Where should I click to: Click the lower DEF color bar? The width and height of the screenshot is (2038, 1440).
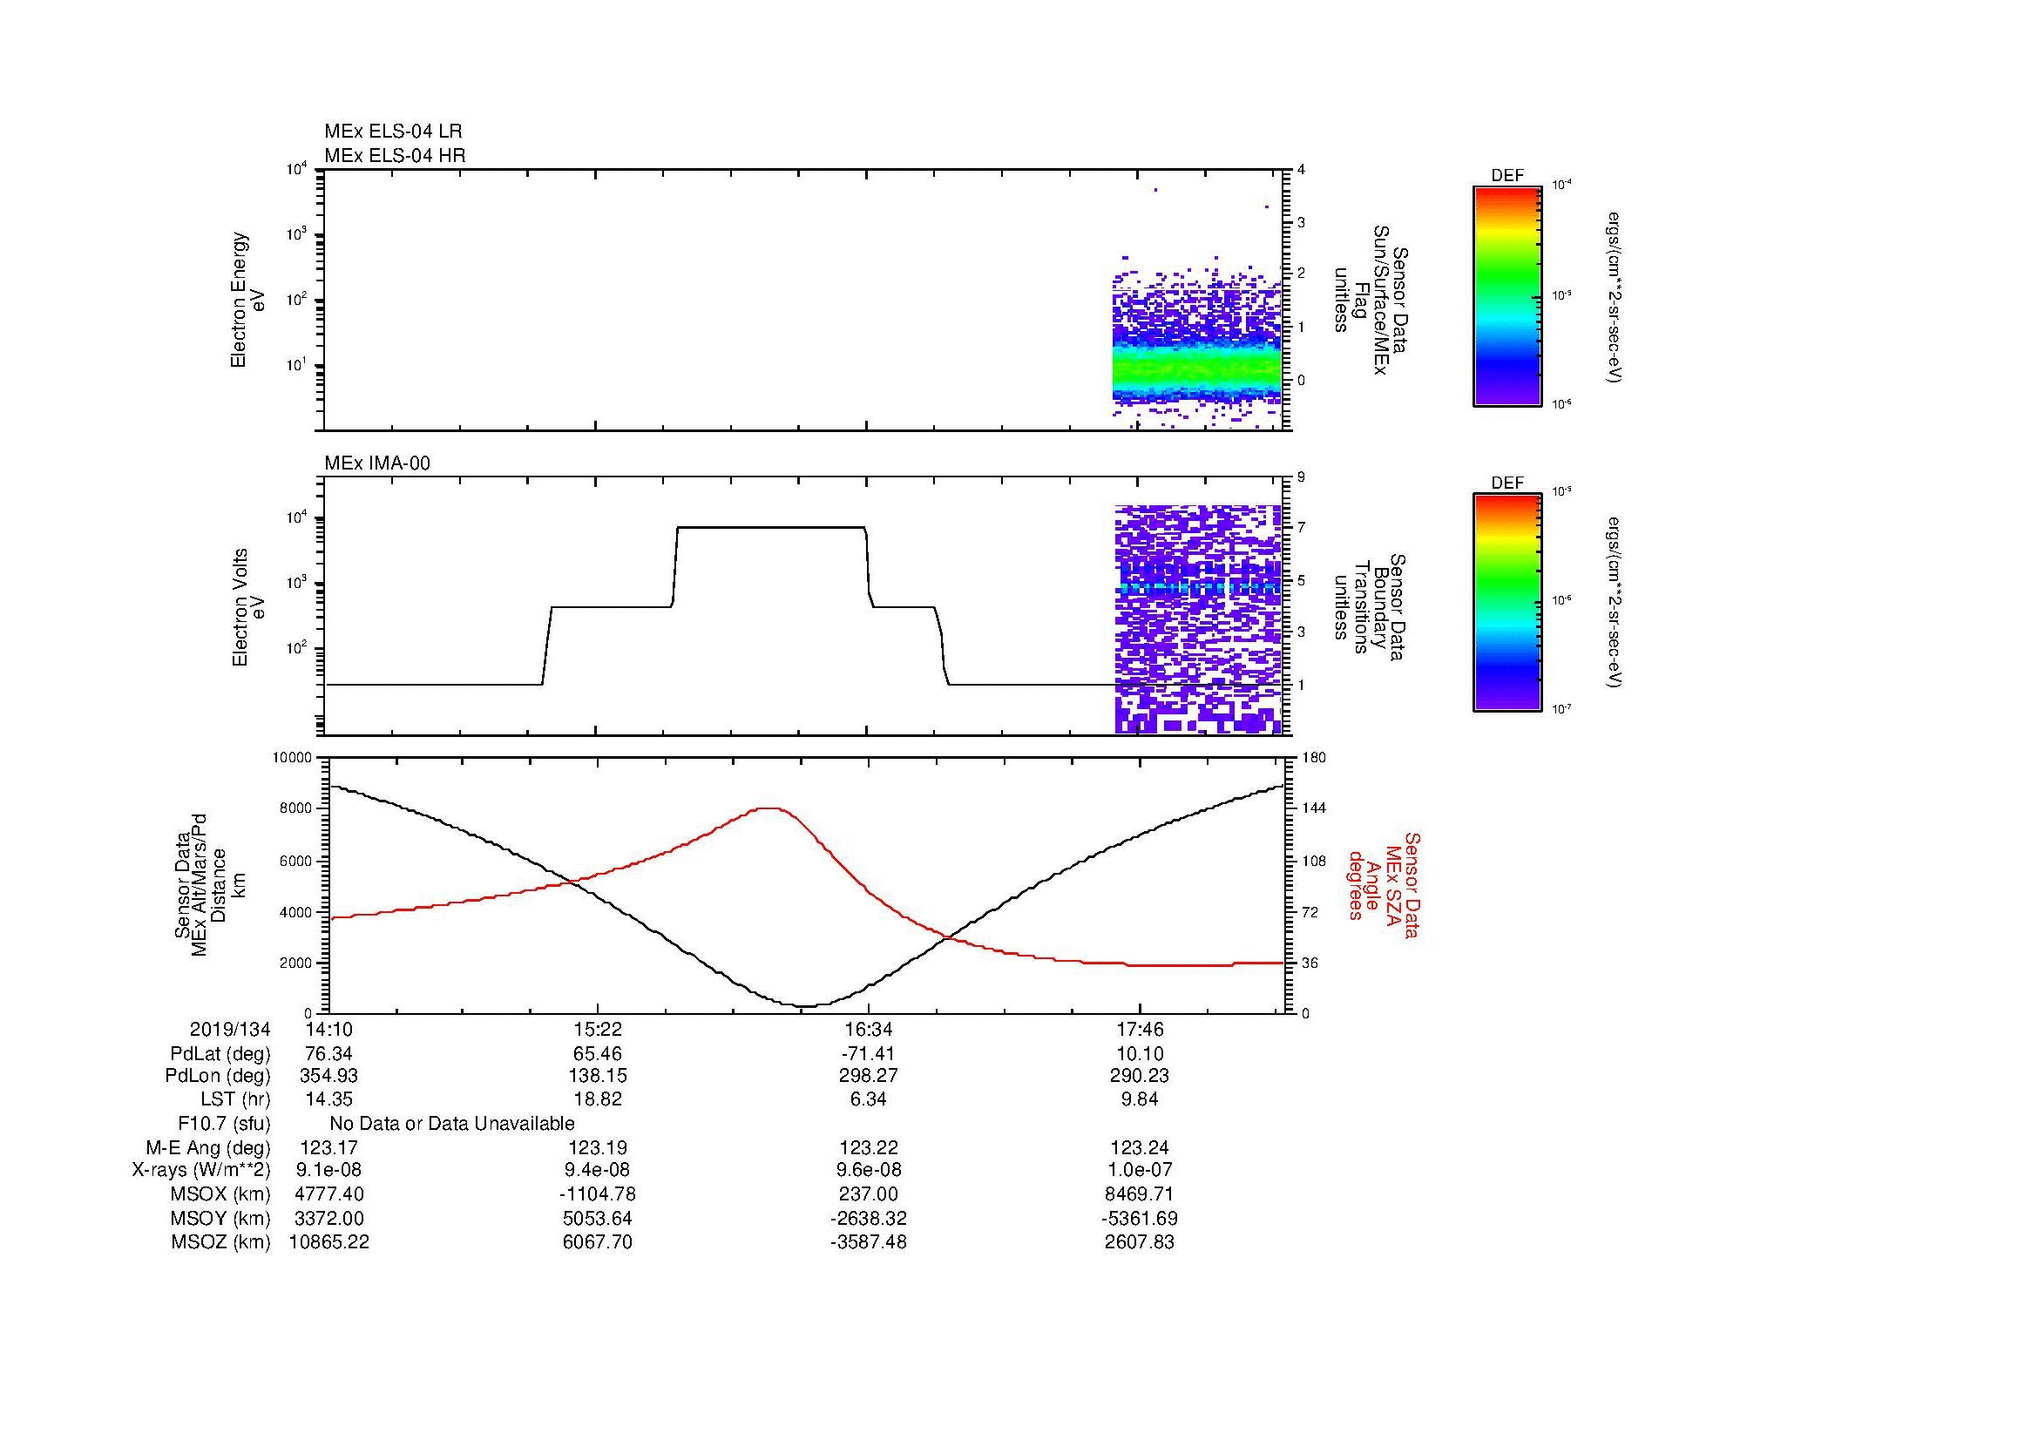pos(1507,603)
